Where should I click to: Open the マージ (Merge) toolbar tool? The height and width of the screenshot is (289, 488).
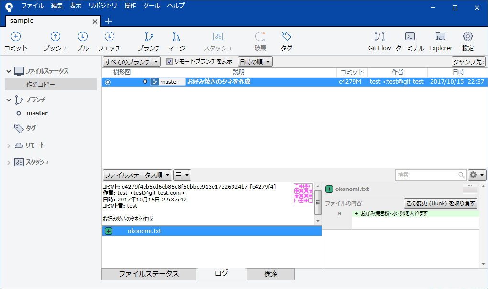177,41
